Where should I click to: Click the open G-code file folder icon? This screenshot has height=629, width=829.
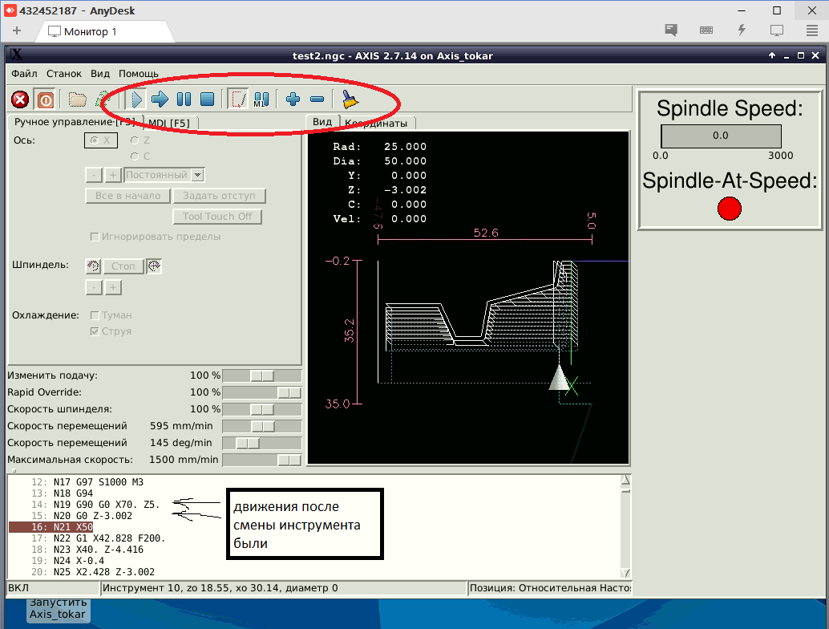pos(77,99)
